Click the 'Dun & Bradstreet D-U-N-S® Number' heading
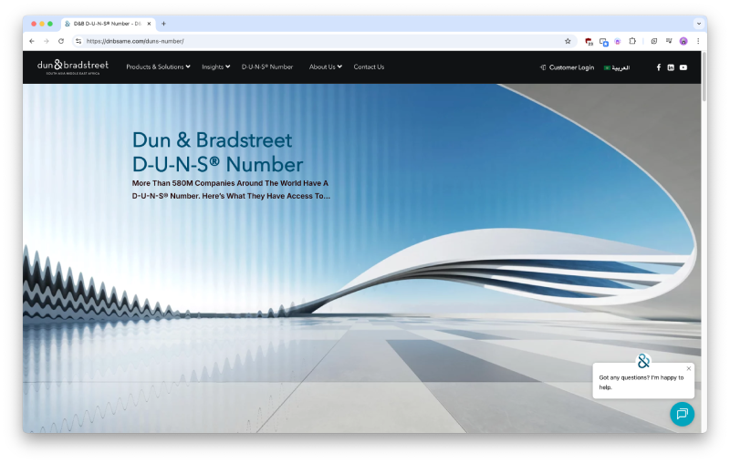 tap(217, 152)
